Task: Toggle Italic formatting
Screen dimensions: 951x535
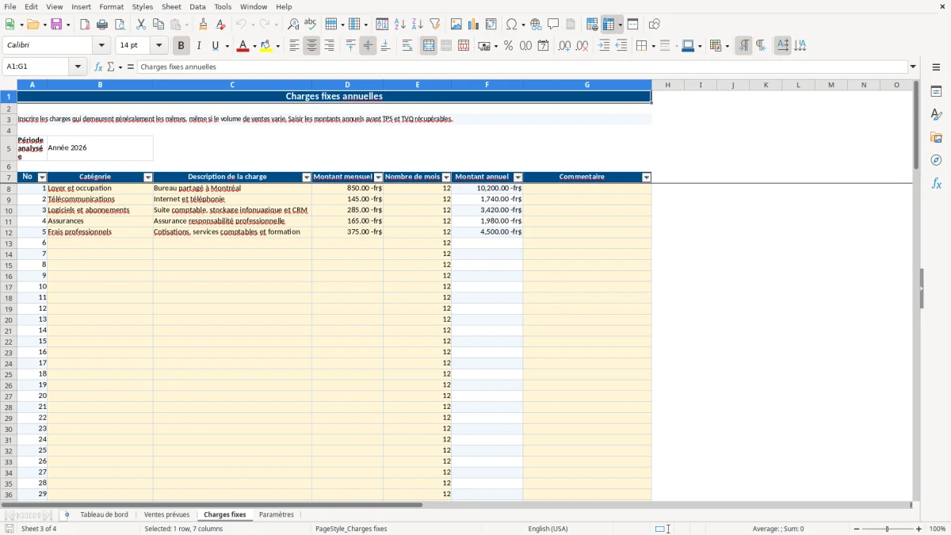Action: click(199, 46)
